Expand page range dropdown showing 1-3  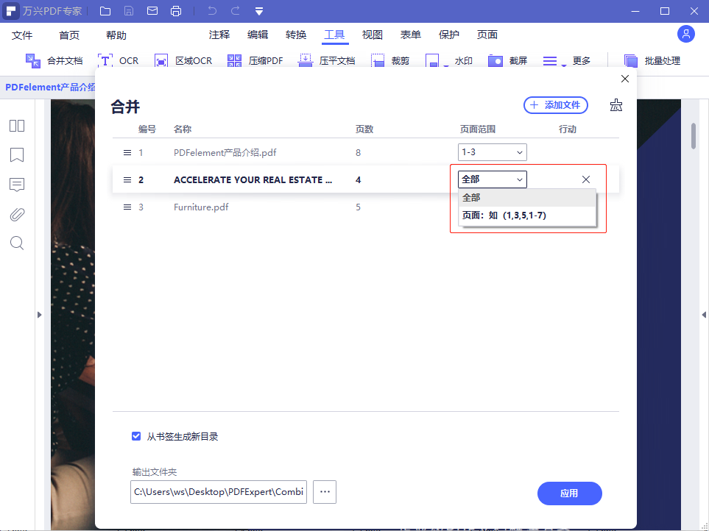tap(492, 152)
